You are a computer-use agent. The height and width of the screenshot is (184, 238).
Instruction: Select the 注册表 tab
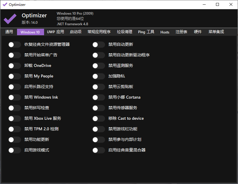(181, 32)
